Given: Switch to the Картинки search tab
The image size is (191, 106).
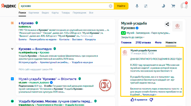Looking at the screenshot, I should pyautogui.click(x=34, y=13).
